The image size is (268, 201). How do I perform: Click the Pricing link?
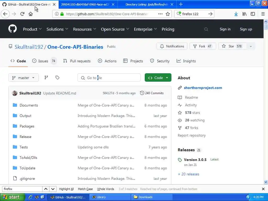pyautogui.click(x=168, y=29)
